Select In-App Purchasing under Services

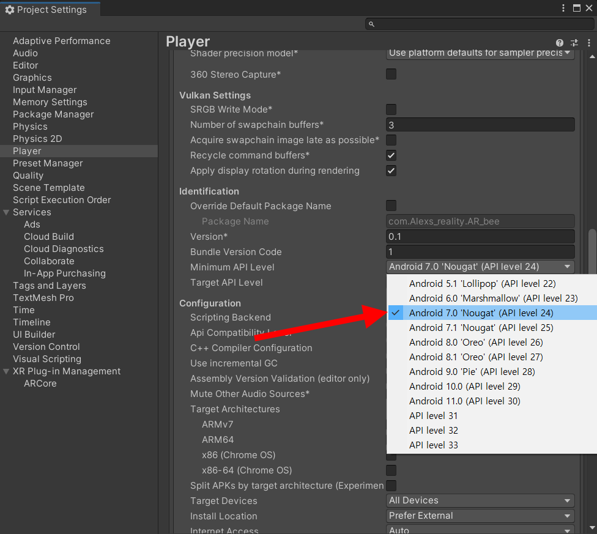point(65,273)
